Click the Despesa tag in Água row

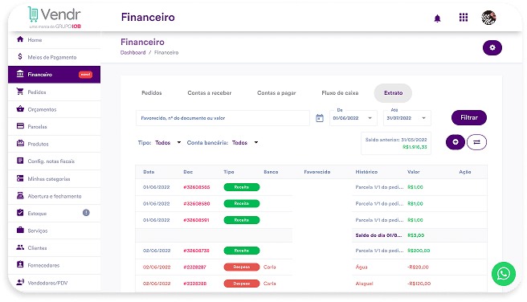tap(242, 267)
